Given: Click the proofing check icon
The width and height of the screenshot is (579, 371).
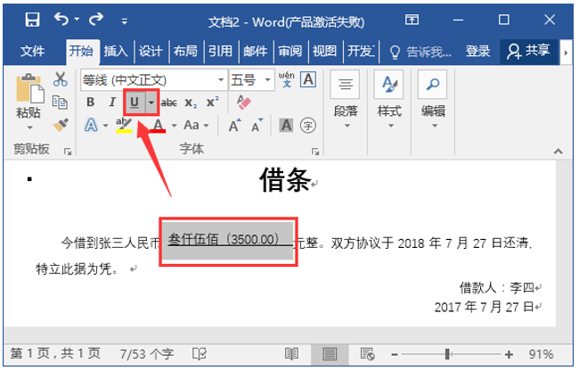Looking at the screenshot, I should pos(200,354).
